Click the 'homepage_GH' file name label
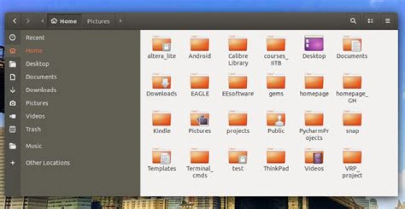Screen dimensions: 405x209 [352, 97]
